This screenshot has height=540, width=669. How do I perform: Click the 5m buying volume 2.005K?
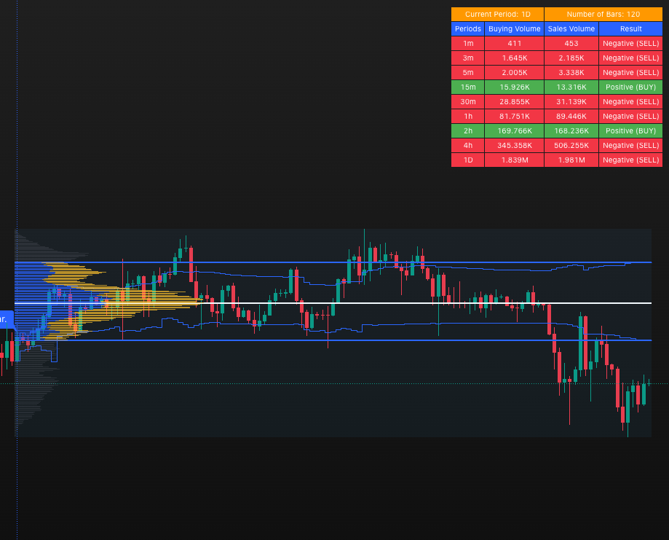tap(514, 72)
